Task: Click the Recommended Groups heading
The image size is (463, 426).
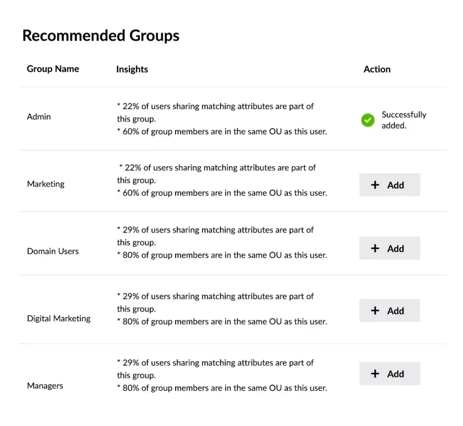Action: (x=101, y=35)
